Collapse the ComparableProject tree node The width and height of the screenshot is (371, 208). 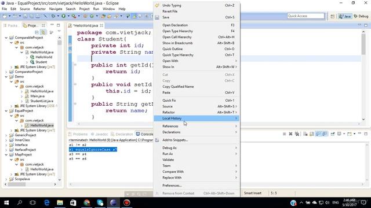tap(6, 38)
